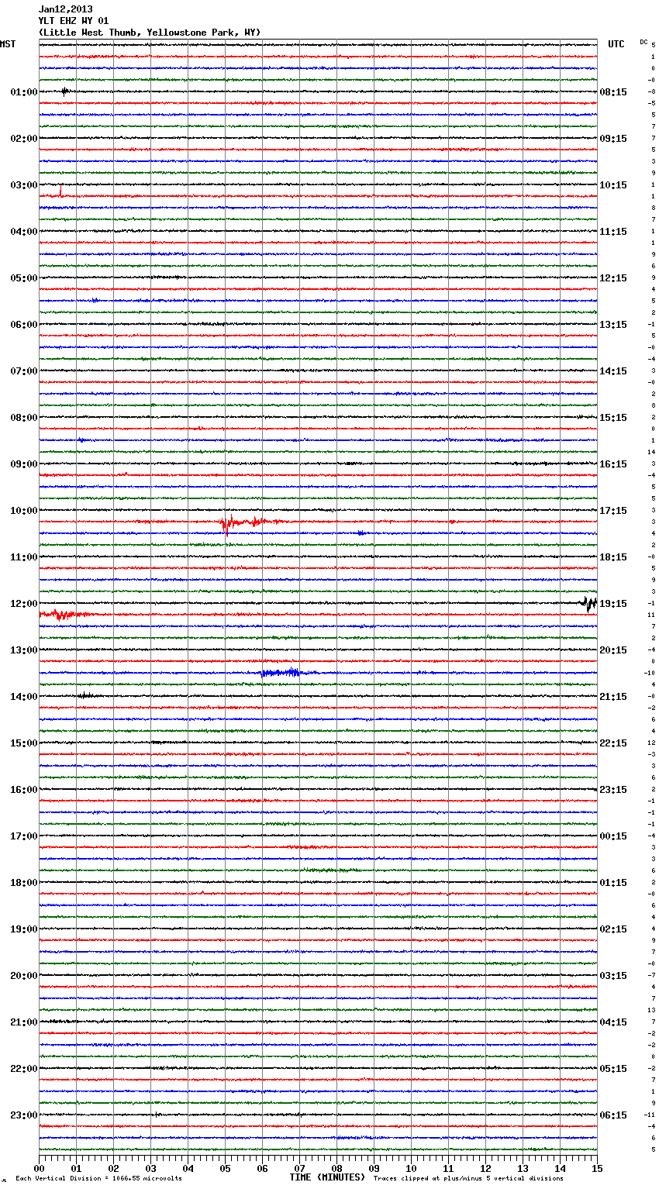This screenshot has height=1189, width=659.
Task: Click the 19:15 UTC time label
Action: pos(613,604)
